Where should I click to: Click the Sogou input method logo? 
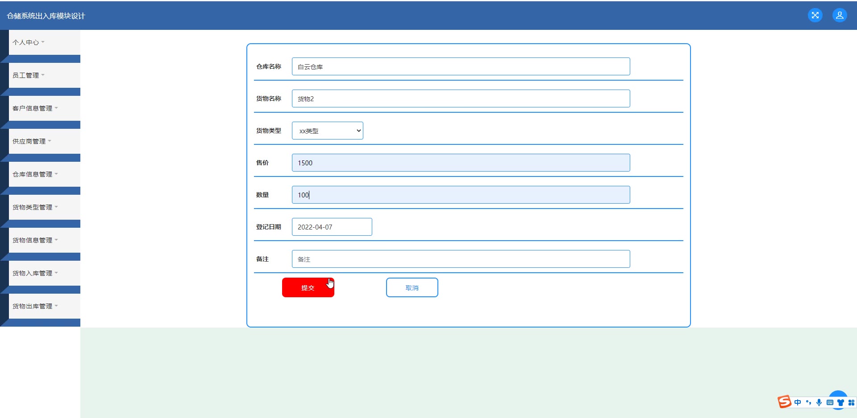(784, 402)
